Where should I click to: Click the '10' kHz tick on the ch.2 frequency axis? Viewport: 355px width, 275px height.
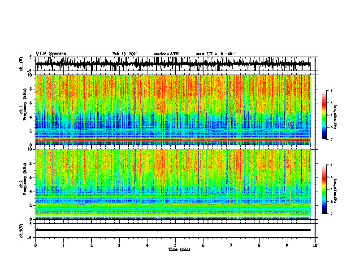point(30,149)
